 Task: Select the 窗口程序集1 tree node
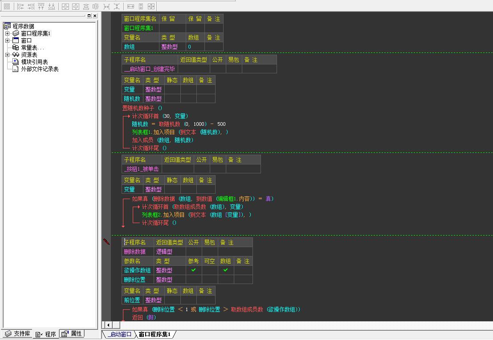pos(36,33)
